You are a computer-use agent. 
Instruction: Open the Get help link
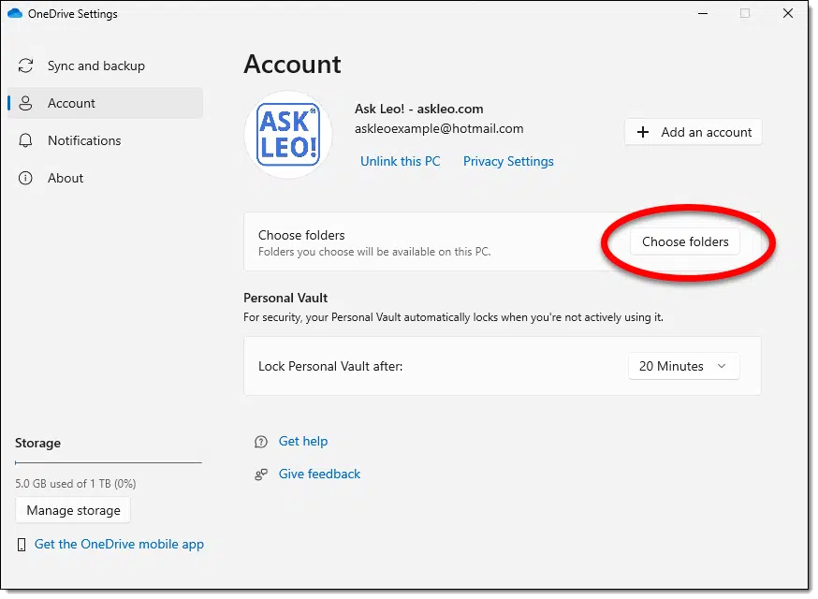(x=303, y=442)
